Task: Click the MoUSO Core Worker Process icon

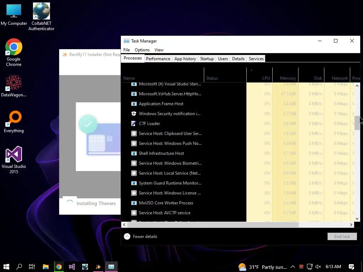Action: point(134,203)
